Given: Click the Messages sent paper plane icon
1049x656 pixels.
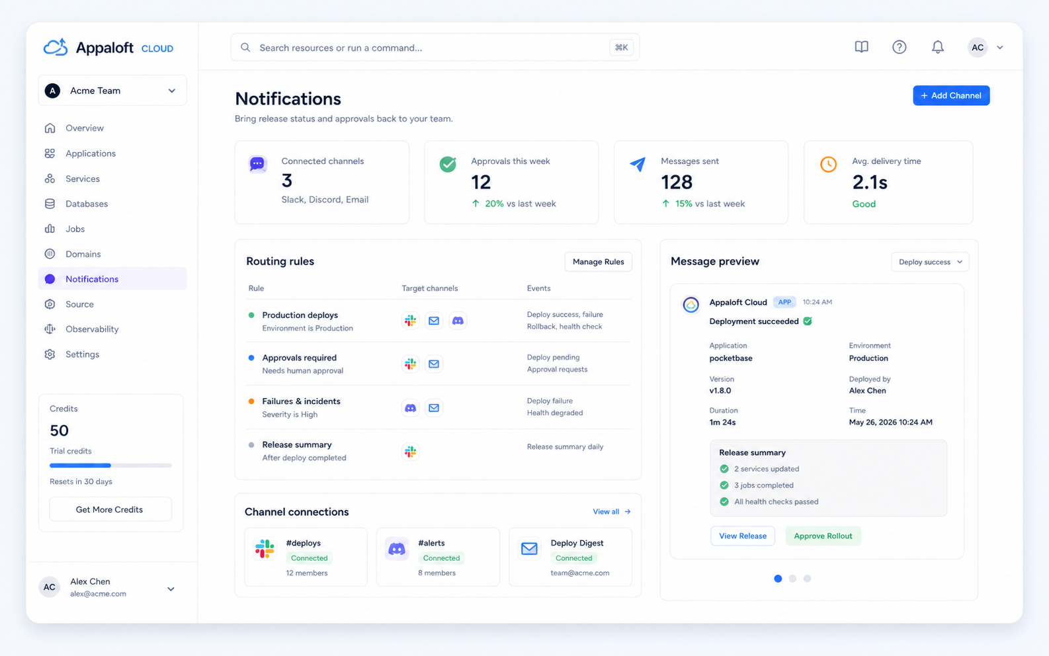Looking at the screenshot, I should pos(638,163).
